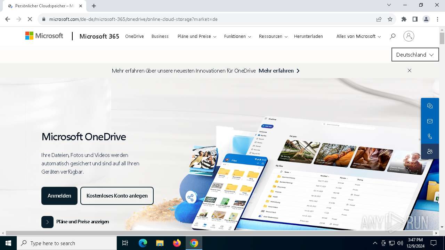Click the browser forward arrow
This screenshot has width=445, height=250.
coord(19,19)
